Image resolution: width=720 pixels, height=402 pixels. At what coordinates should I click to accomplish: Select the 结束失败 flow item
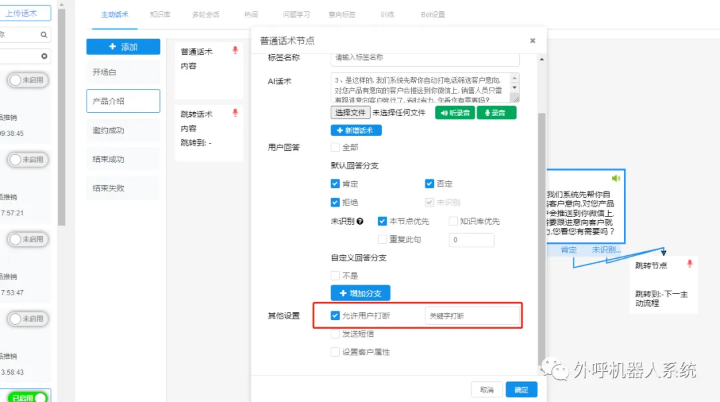click(x=123, y=189)
